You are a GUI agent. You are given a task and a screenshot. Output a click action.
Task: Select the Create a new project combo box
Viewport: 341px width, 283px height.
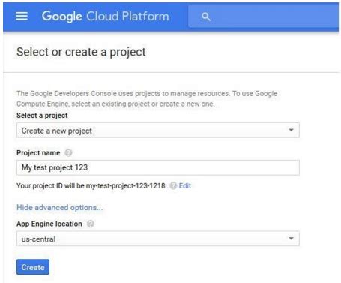click(x=158, y=130)
